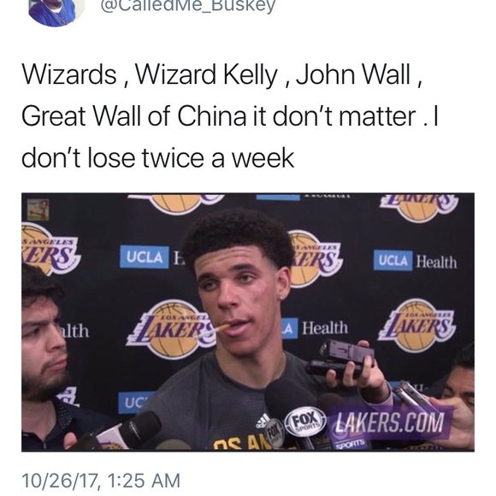Click the UCLA Health logo at right
The height and width of the screenshot is (496, 496).
(415, 260)
